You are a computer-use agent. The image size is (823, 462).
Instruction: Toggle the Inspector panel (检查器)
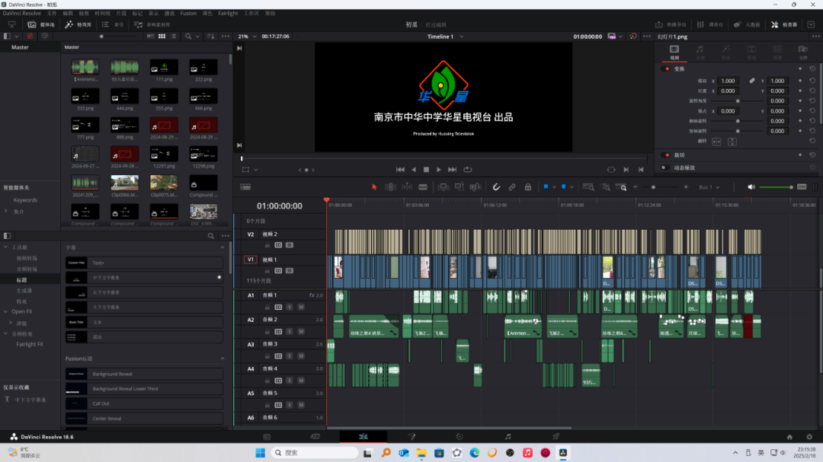click(784, 24)
